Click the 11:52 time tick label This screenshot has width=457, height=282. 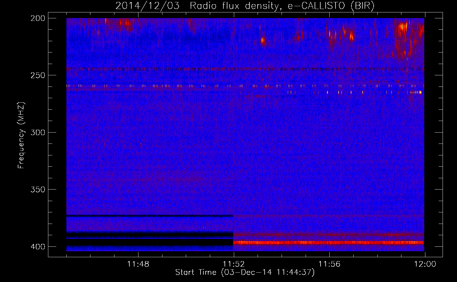coord(234,264)
